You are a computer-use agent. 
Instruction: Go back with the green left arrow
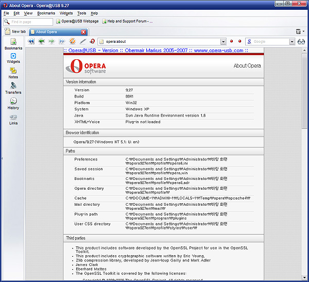[41, 41]
